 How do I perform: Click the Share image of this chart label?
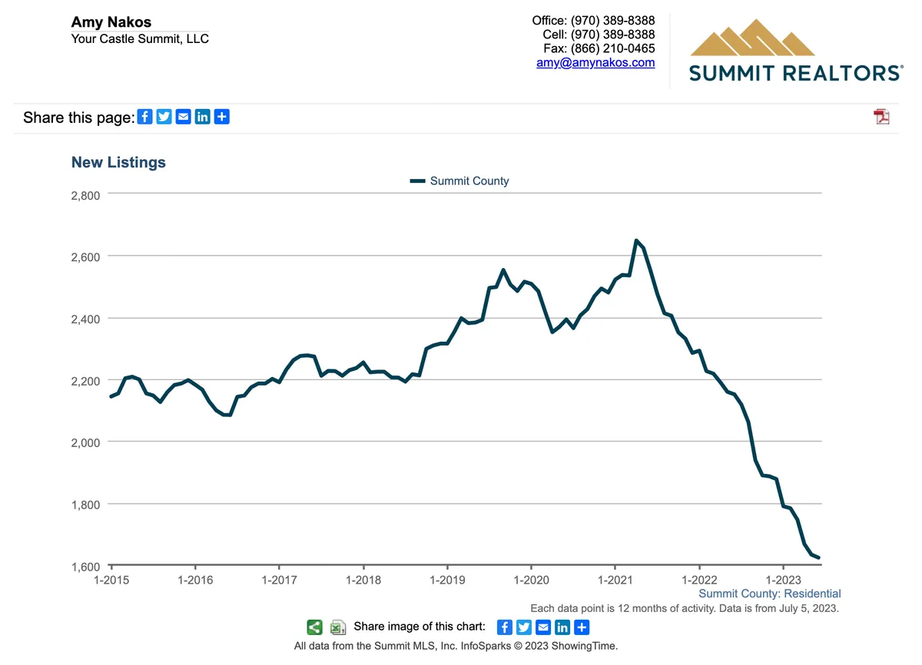420,627
